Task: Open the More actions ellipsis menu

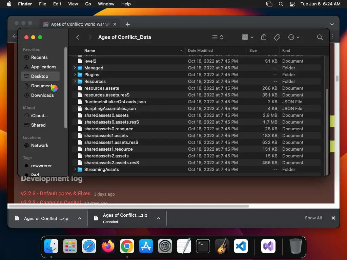Action: (294, 37)
